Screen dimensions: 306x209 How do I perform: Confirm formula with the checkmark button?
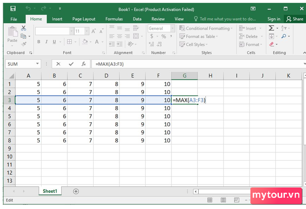coord(71,64)
